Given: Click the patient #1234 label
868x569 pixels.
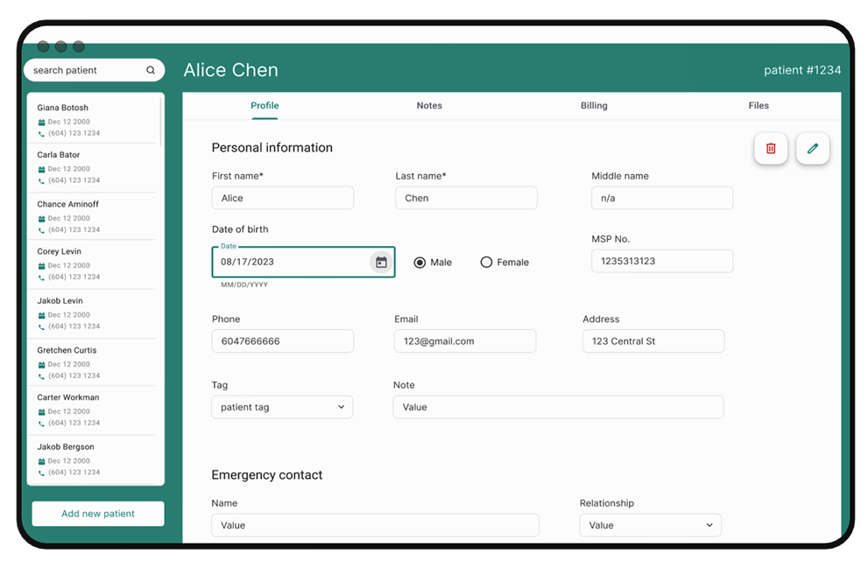Looking at the screenshot, I should point(802,70).
